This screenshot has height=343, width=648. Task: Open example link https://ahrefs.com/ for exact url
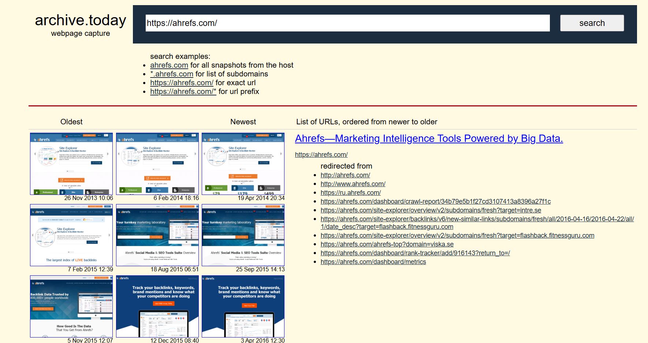click(x=182, y=83)
